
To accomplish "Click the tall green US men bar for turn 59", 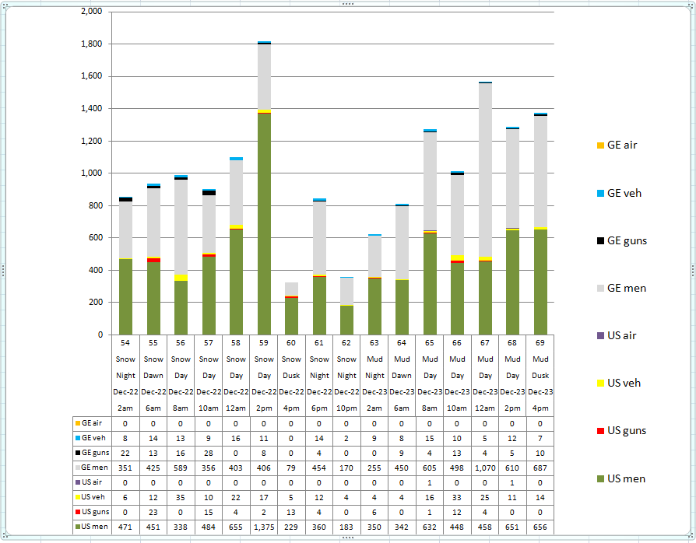I will click(264, 224).
